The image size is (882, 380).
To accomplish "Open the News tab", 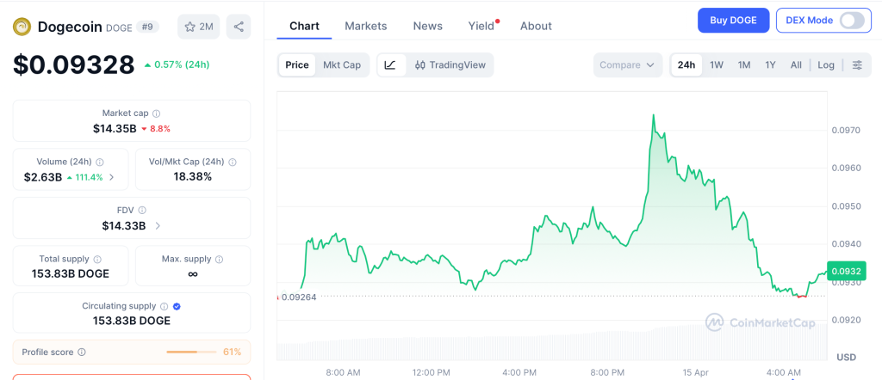I will pos(427,26).
